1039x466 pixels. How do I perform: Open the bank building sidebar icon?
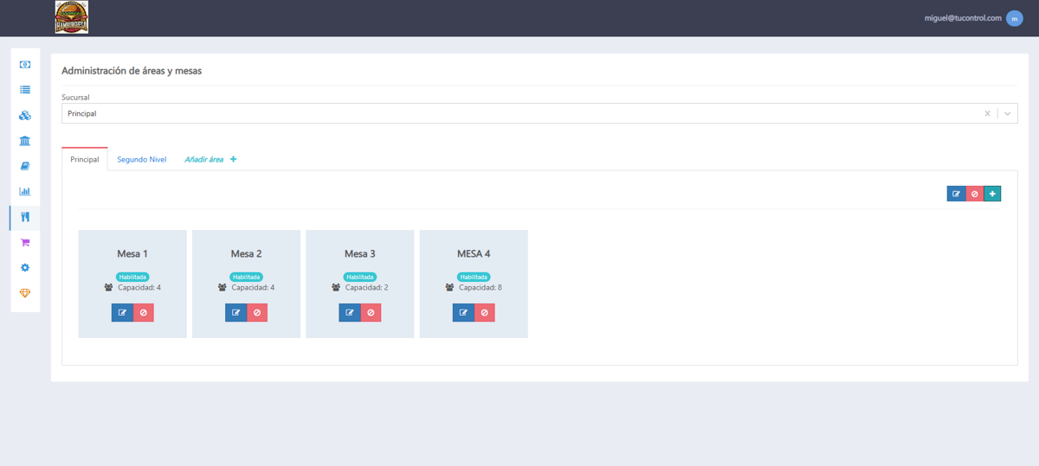point(25,141)
